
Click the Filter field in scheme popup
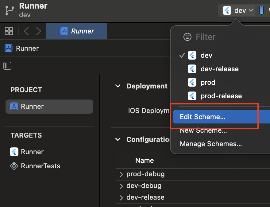click(x=206, y=37)
